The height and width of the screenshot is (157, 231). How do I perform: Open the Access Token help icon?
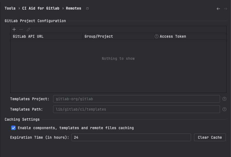click(x=157, y=36)
